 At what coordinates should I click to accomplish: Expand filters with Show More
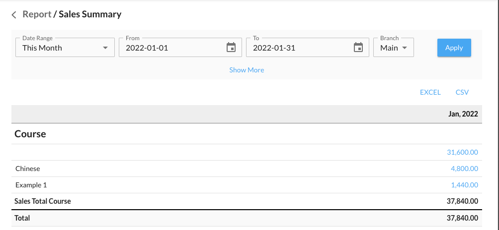(247, 70)
